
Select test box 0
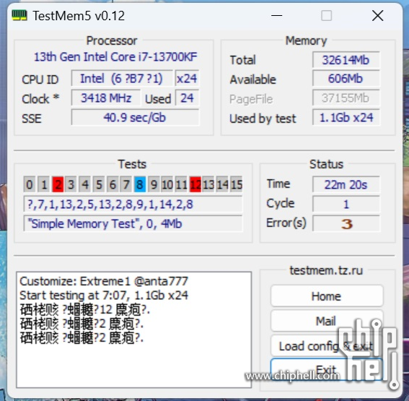click(x=29, y=184)
